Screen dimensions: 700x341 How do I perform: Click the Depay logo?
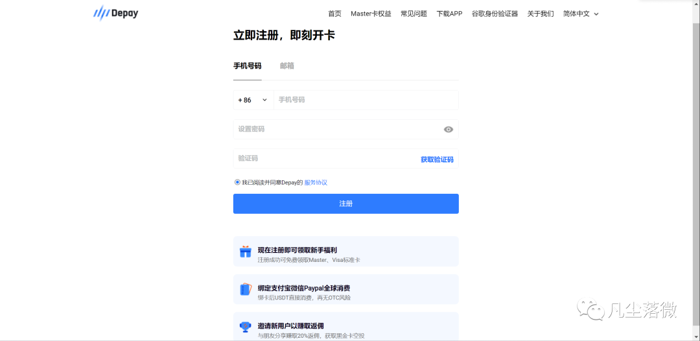coord(115,14)
